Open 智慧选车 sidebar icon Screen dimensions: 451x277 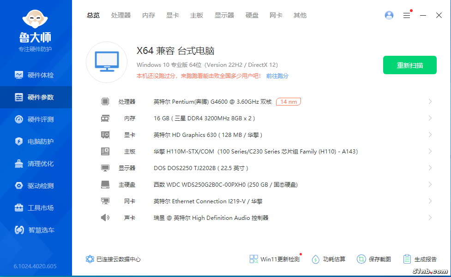[x=19, y=230]
